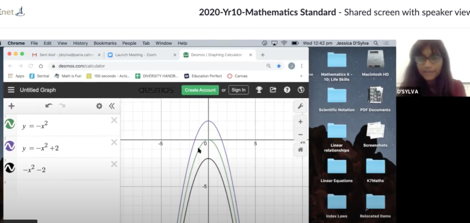Open the 100 seconds bookmark

pos(108,76)
